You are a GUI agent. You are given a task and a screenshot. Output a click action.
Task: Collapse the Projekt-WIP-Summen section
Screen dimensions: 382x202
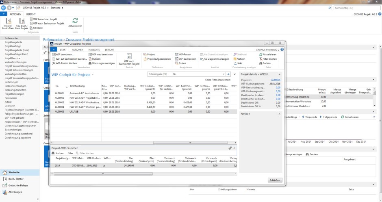click(234, 148)
